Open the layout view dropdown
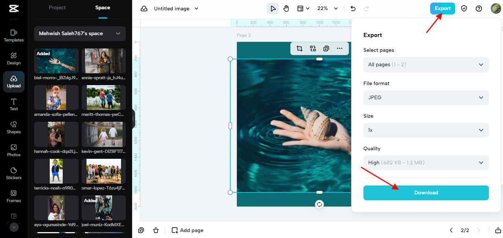503x238 pixels. point(303,9)
